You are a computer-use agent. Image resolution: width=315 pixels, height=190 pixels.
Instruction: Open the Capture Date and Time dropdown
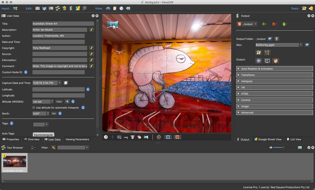pos(59,83)
